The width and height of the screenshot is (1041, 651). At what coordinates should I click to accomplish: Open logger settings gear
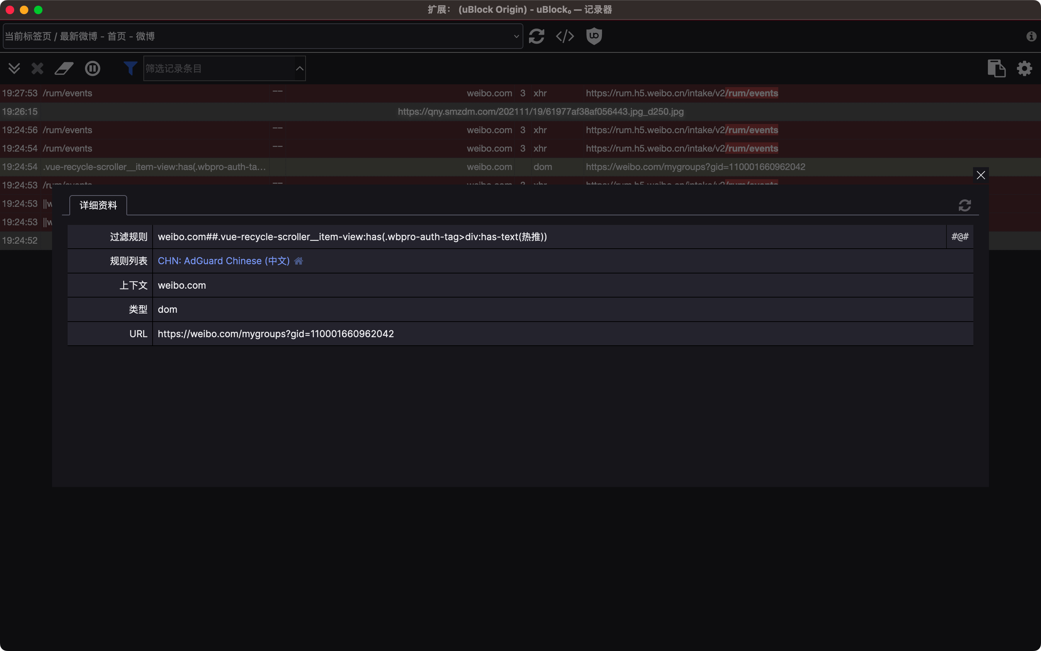1024,68
